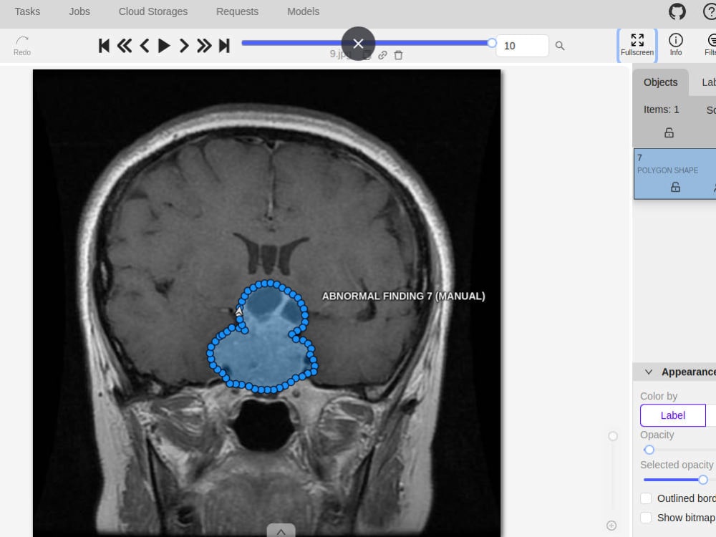Enable Show bitmap checkbox
The image size is (716, 537).
[646, 518]
